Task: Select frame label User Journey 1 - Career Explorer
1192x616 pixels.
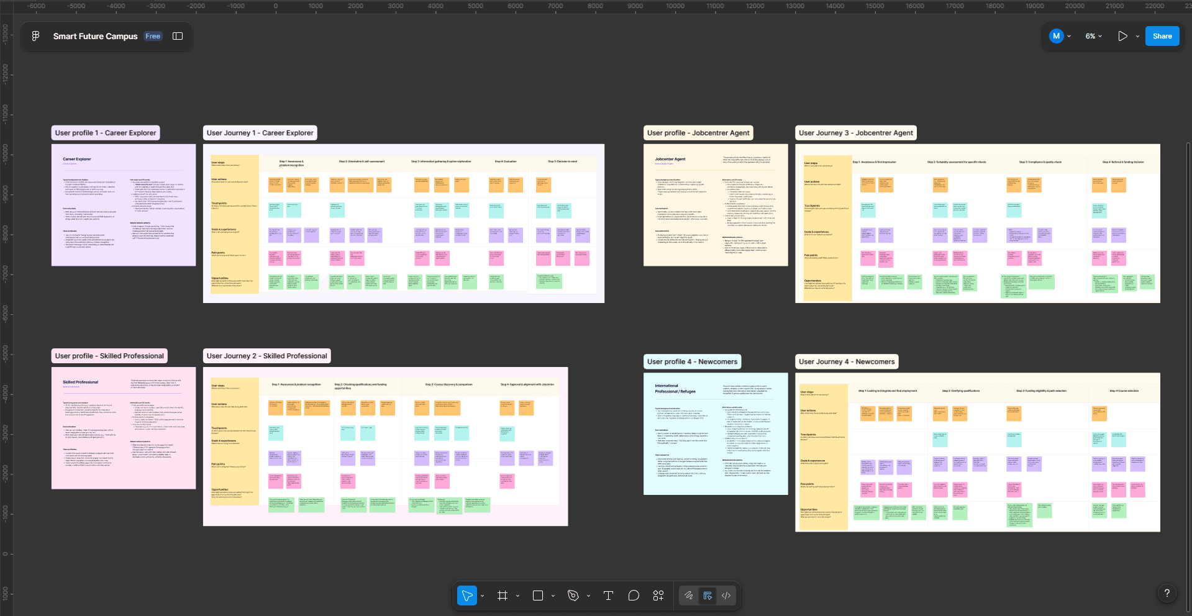Action: pos(260,133)
